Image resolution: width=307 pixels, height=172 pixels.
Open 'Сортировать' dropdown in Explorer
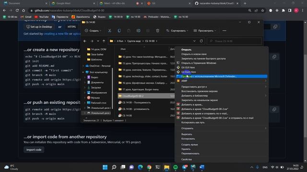177,31
